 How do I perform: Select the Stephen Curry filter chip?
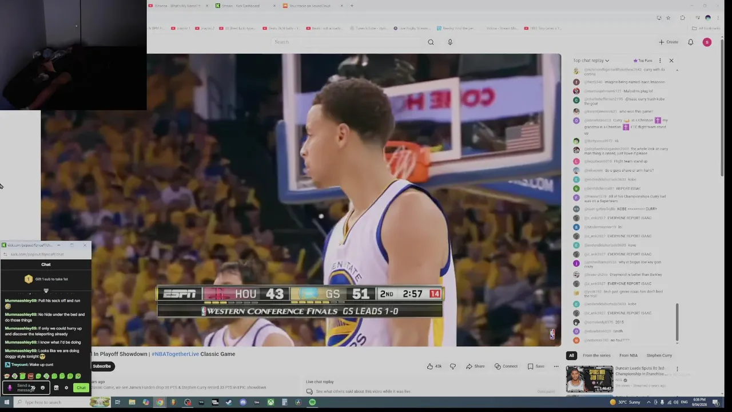tap(659, 355)
